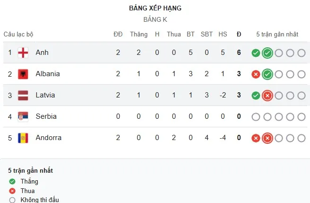Open the Anh team link

(42, 53)
